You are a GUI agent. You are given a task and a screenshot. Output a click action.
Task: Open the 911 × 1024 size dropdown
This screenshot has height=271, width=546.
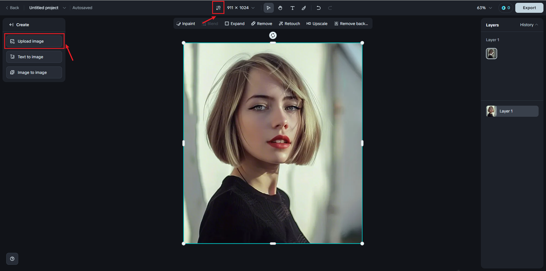(x=241, y=8)
